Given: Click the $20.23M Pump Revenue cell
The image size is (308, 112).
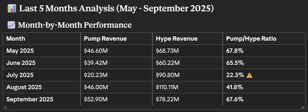Looking at the screenshot, I should [96, 75].
